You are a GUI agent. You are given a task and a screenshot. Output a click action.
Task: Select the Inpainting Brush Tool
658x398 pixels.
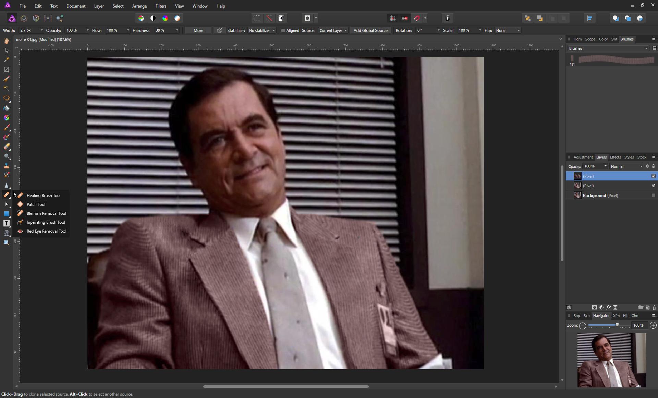click(46, 222)
